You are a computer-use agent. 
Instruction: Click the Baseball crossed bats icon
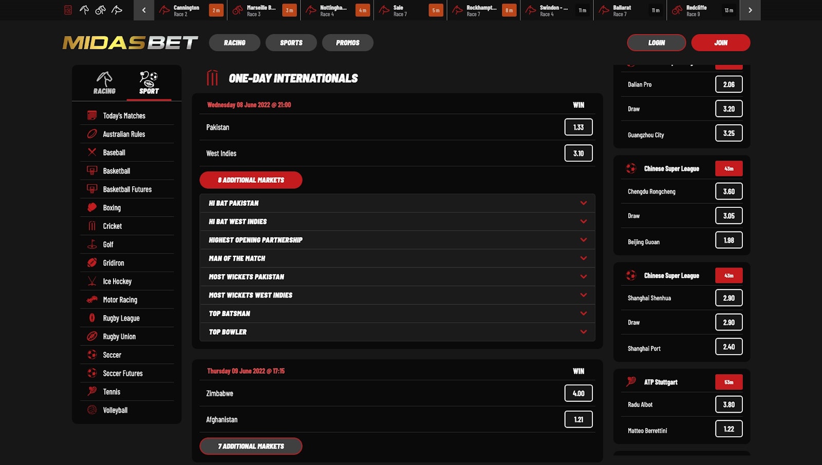[x=92, y=152]
